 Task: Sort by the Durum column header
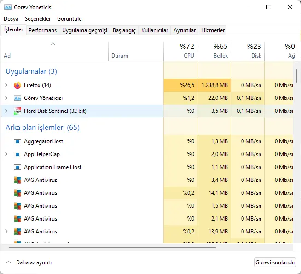pos(136,52)
